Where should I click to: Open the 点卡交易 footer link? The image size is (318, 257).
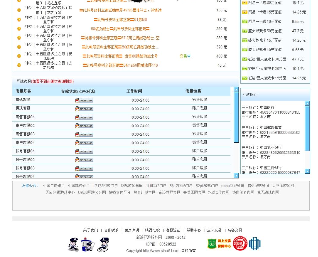pos(214,230)
